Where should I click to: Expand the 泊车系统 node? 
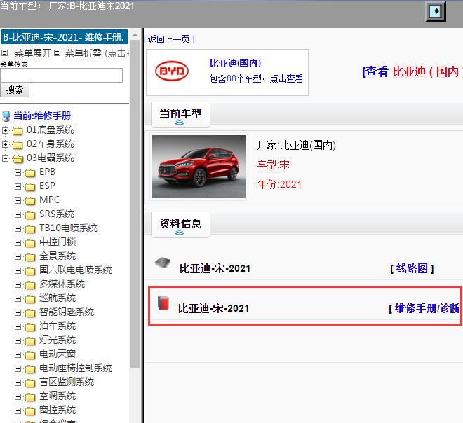pos(18,326)
